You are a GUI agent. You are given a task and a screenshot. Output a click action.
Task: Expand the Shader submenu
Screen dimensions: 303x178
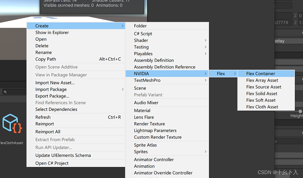pos(141,40)
